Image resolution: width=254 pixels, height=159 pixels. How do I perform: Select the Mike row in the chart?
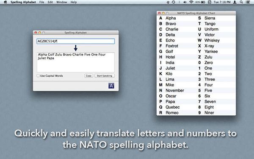click(177, 85)
